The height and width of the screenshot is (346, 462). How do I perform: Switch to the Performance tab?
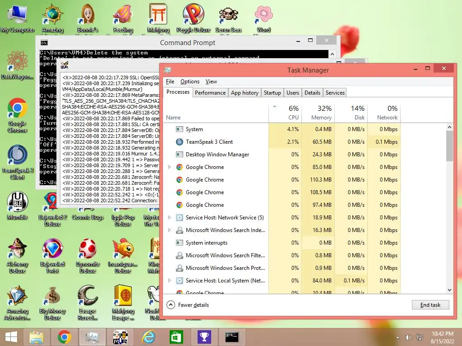pos(210,93)
